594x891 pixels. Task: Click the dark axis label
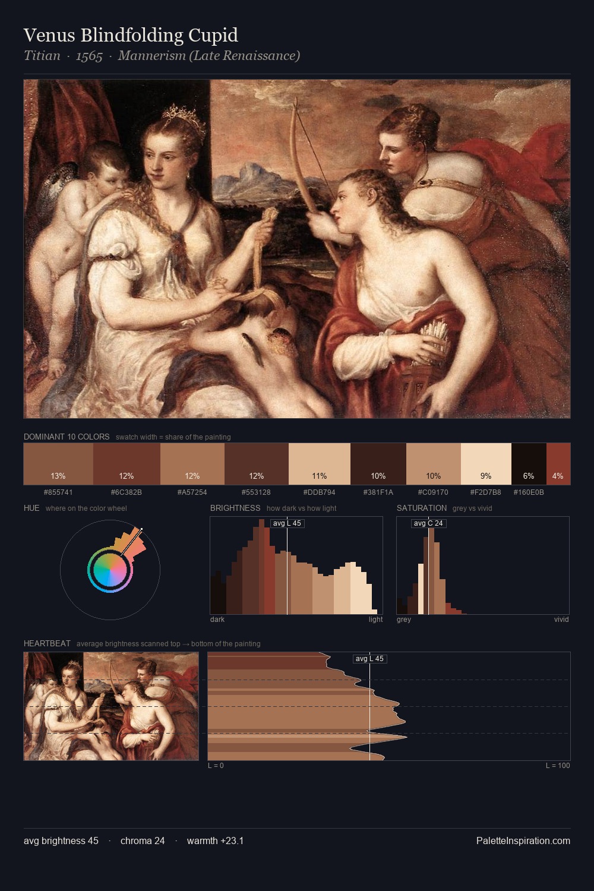[x=217, y=620]
